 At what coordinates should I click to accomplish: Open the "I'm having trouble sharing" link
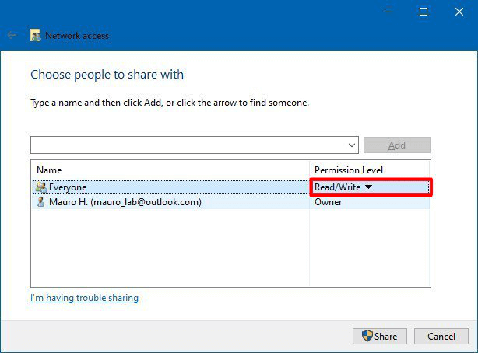tap(84, 298)
